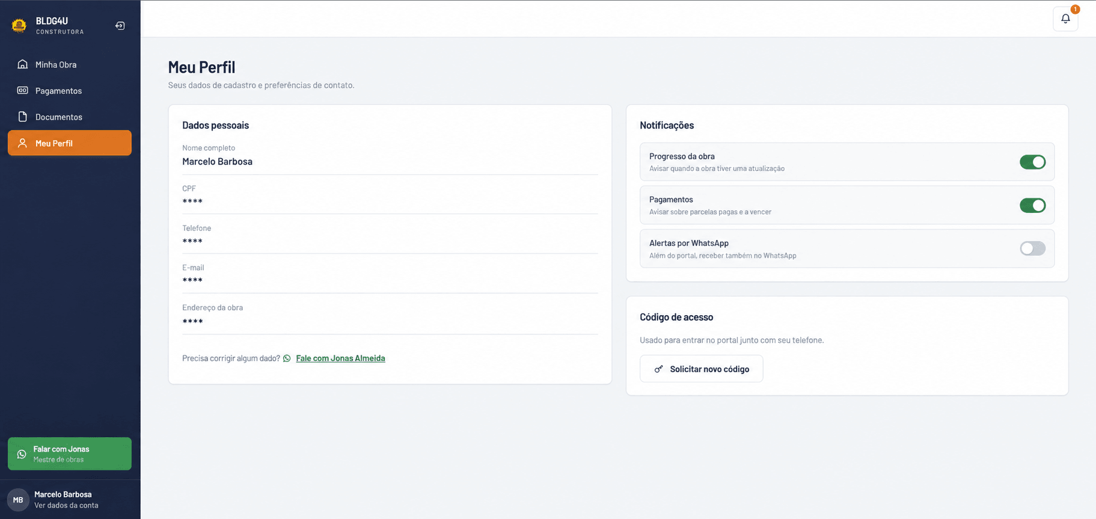Click the Documentos file icon in sidebar
The width and height of the screenshot is (1096, 519).
click(x=23, y=117)
